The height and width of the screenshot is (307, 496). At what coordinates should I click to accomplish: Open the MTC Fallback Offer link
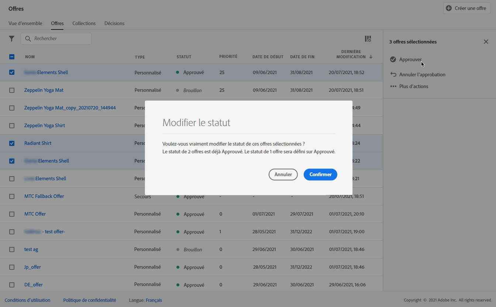44,196
